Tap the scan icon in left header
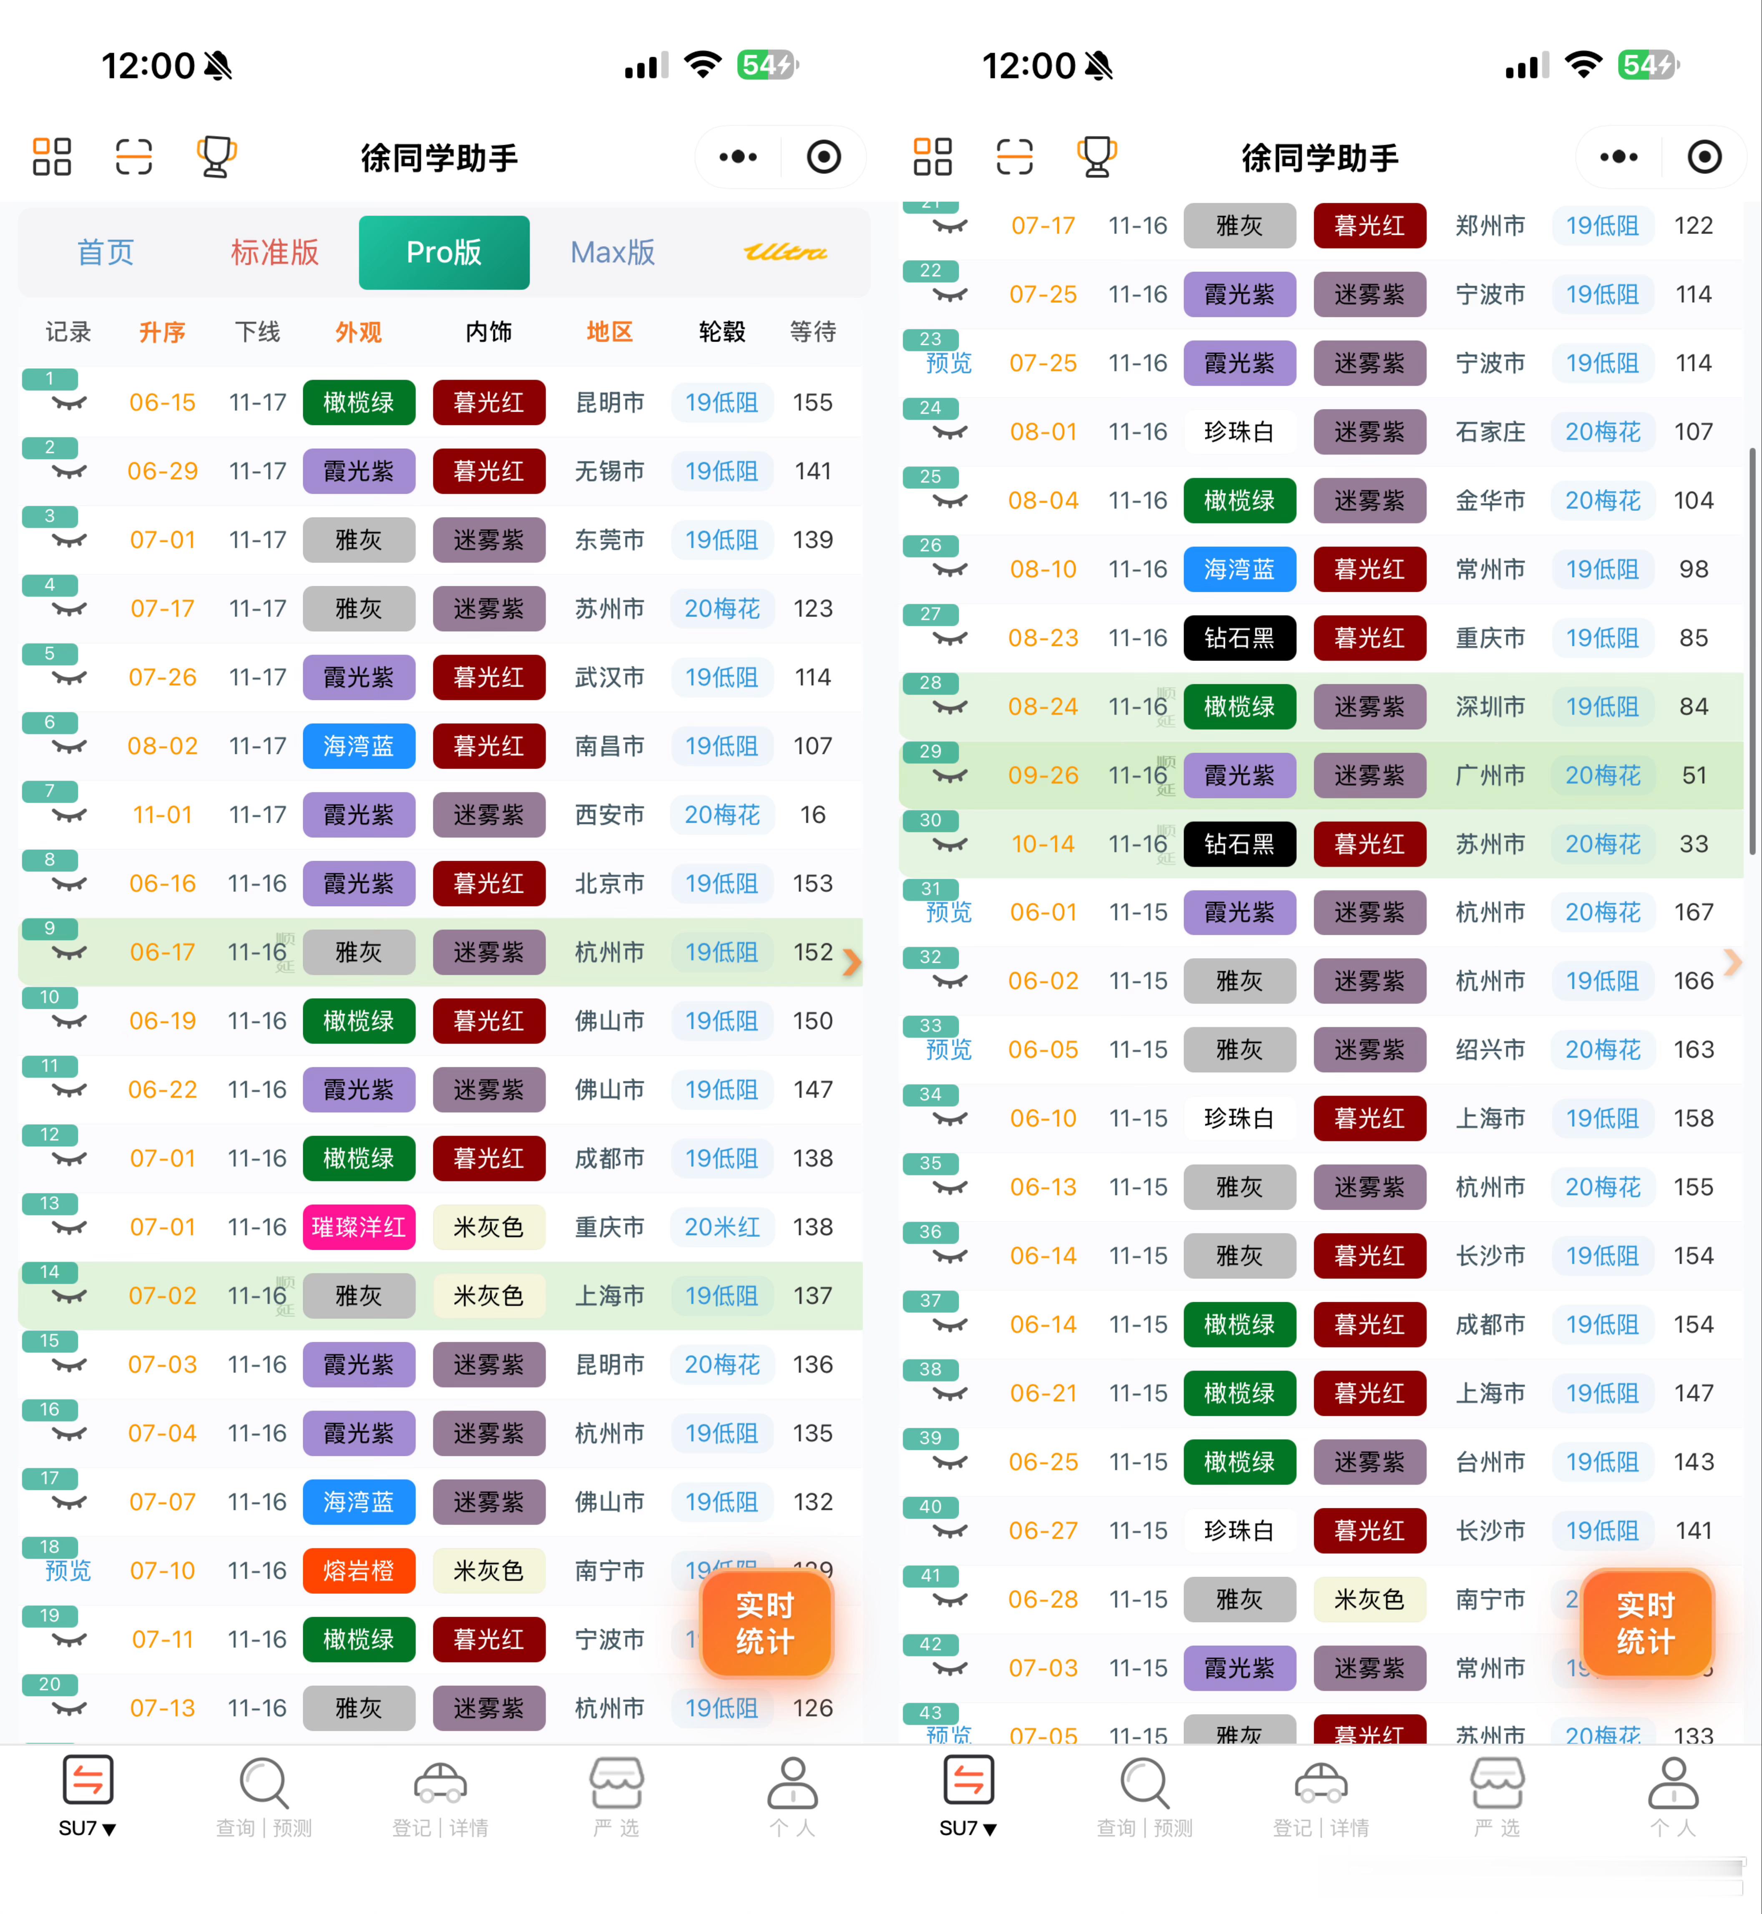 coord(133,156)
